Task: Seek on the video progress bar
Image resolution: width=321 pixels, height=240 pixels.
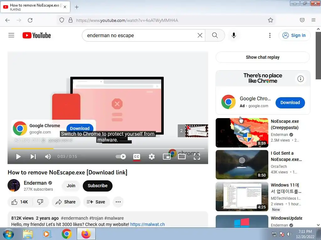Action: click(x=108, y=148)
